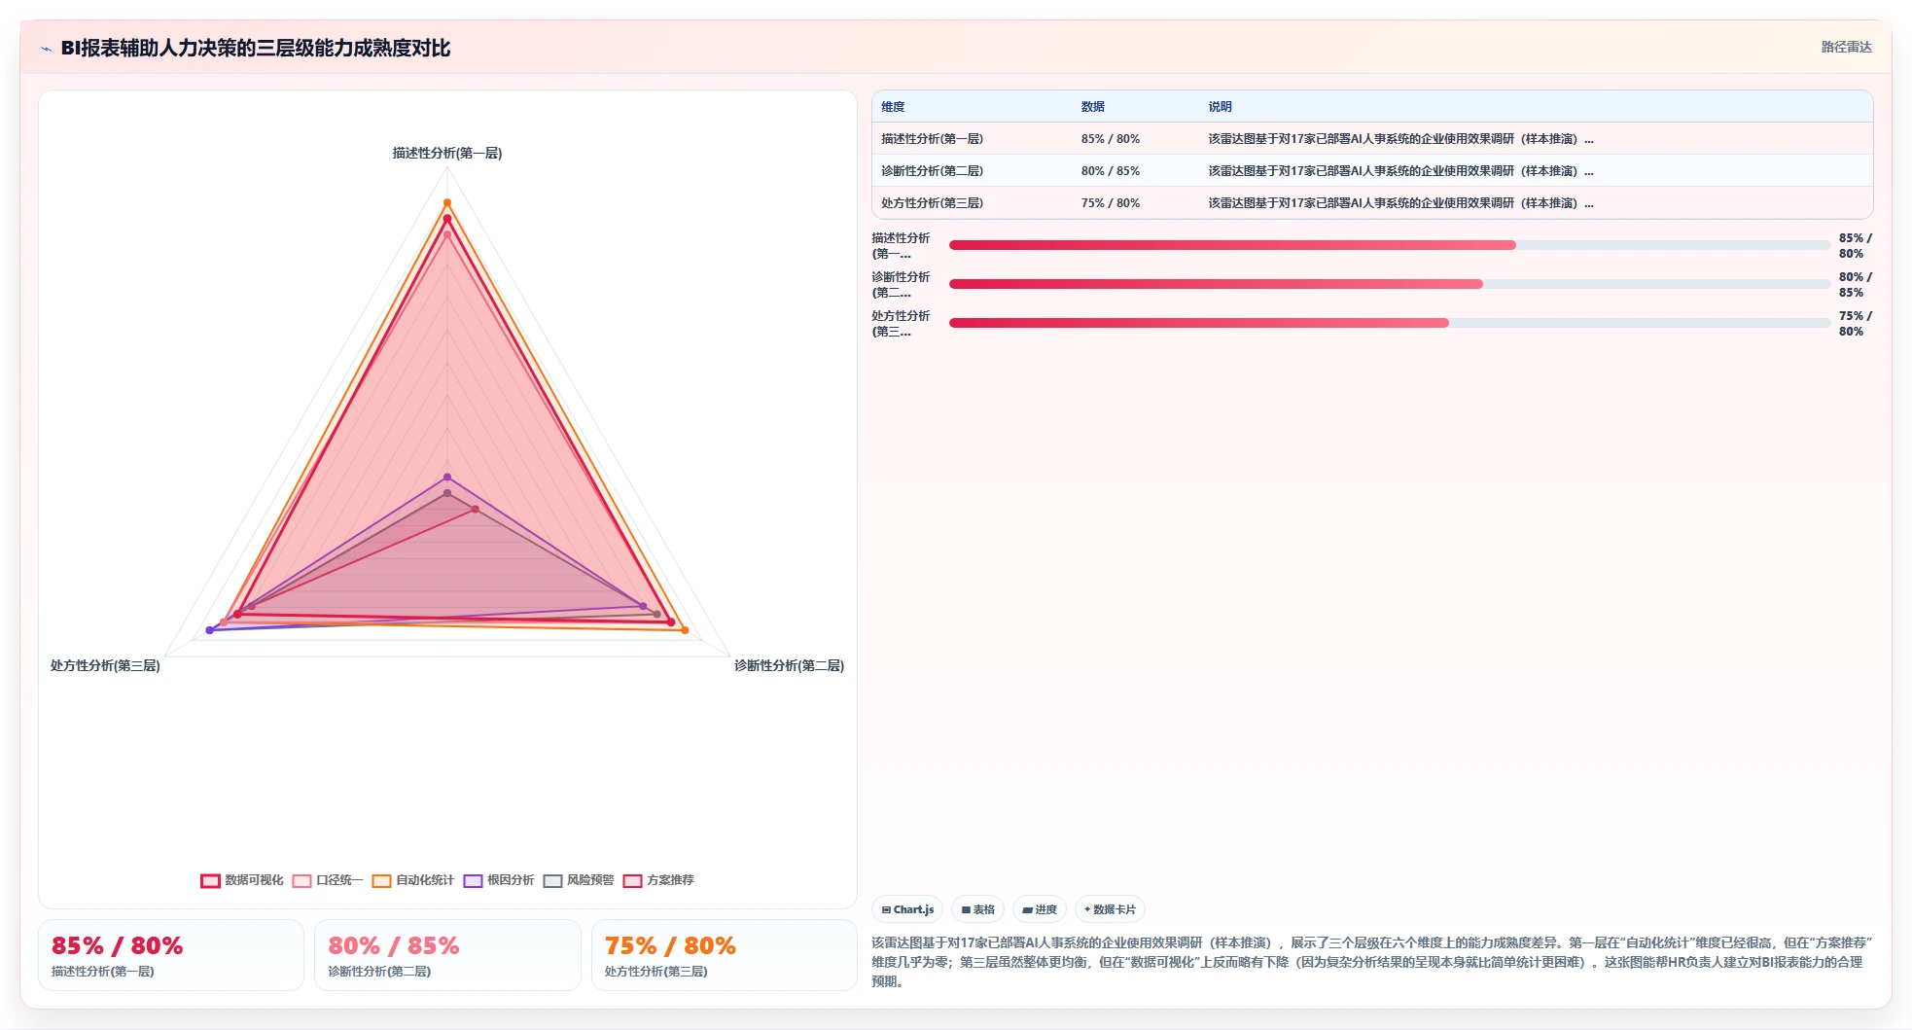Click the dashboard title BI报表辅助人力决策
The width and height of the screenshot is (1912, 1030).
[256, 48]
